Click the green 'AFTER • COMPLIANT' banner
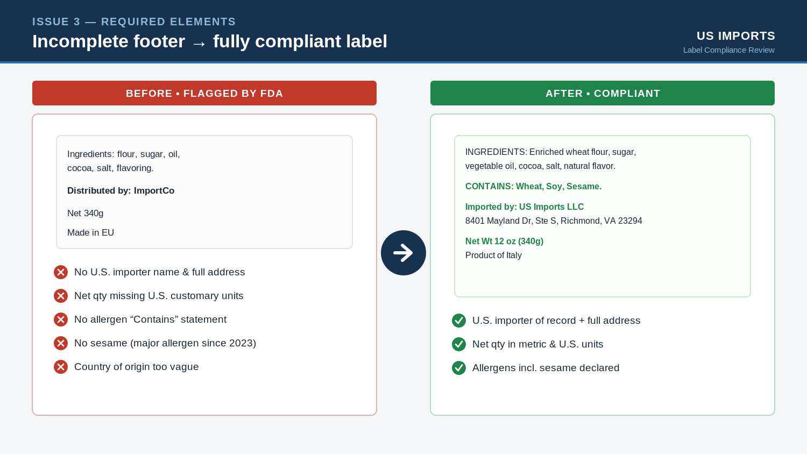The height and width of the screenshot is (454, 807). [603, 93]
